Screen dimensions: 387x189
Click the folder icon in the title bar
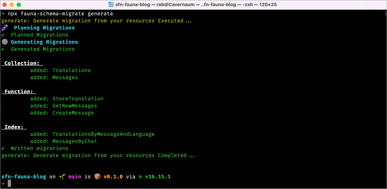pyautogui.click(x=111, y=5)
